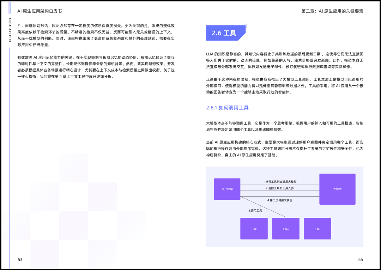Click the paragraph beginning "大模型本身不能够调用工具"
381x270 pixels.
(285, 126)
